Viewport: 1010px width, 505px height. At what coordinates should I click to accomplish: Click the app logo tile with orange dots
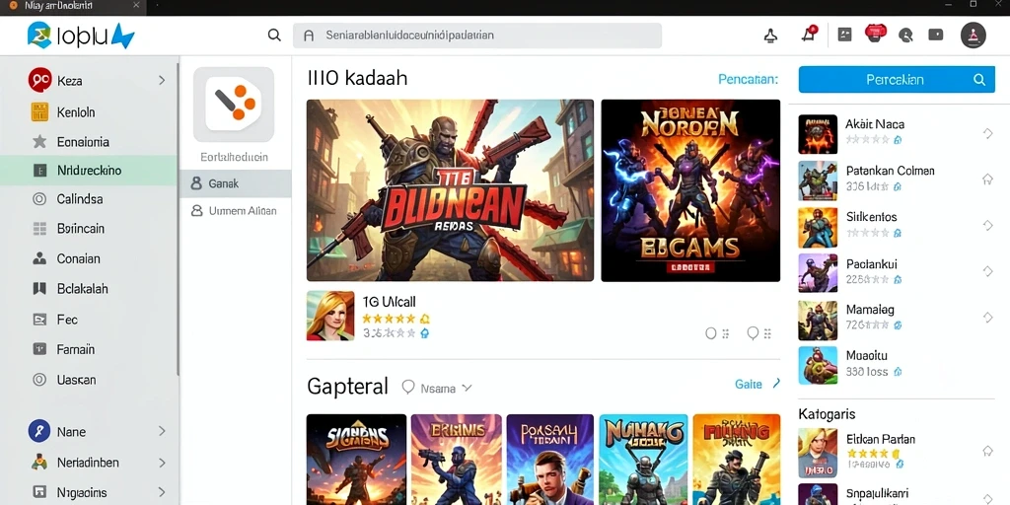[234, 105]
